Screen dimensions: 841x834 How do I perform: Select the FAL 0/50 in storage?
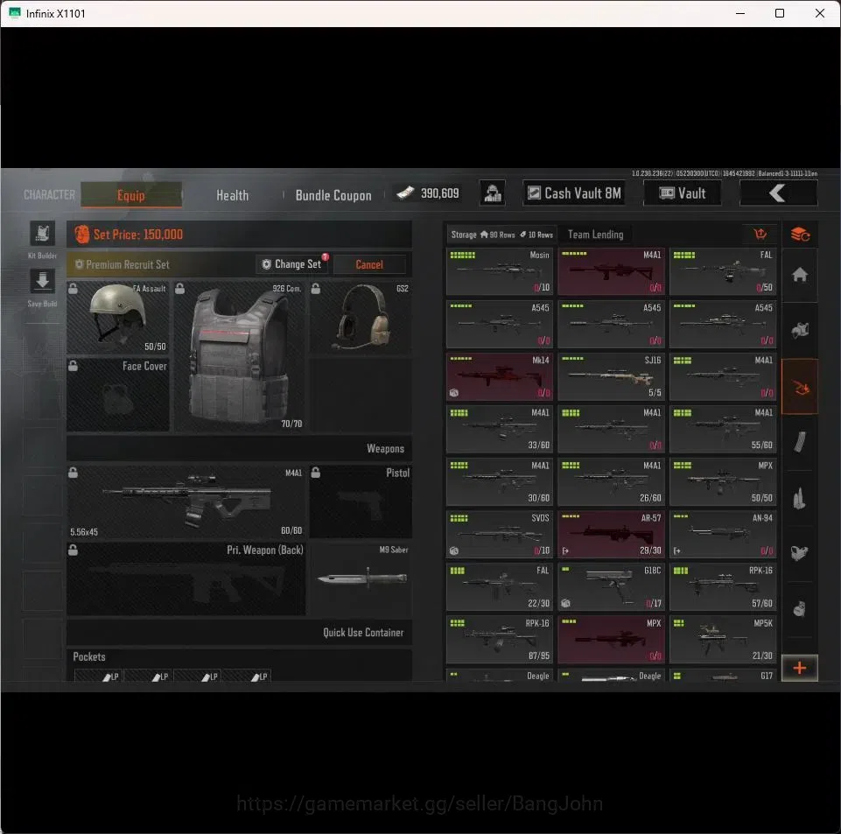723,271
